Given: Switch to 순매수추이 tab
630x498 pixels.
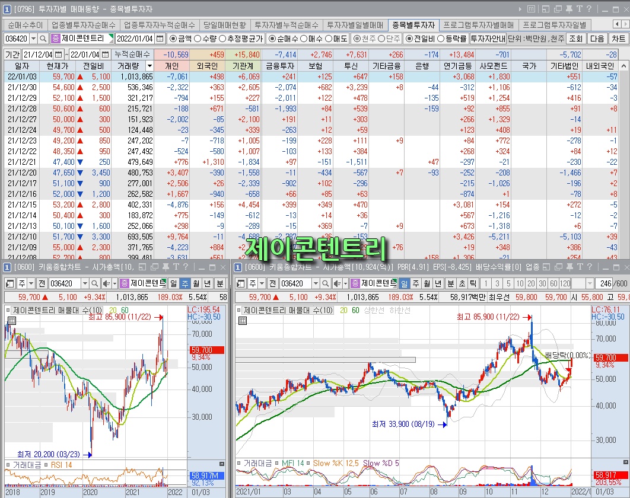Looking at the screenshot, I should 26,25.
